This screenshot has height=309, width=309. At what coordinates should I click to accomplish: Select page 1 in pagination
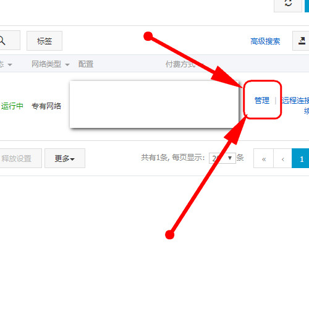300,158
